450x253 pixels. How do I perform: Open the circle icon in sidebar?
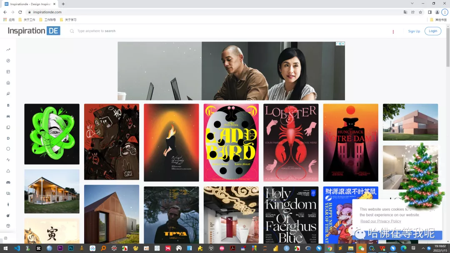(x=8, y=149)
